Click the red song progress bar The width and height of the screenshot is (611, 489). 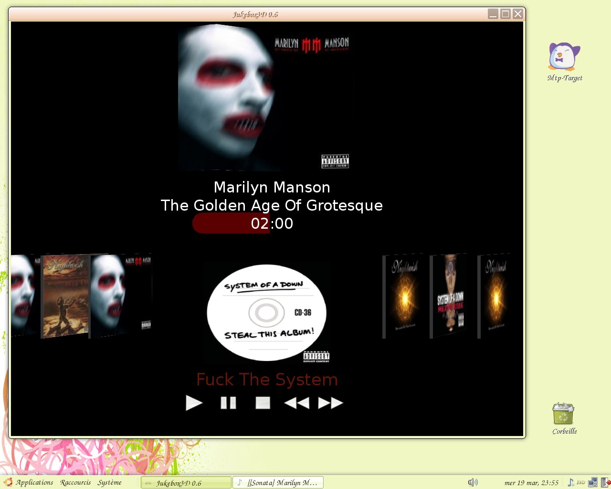(231, 223)
